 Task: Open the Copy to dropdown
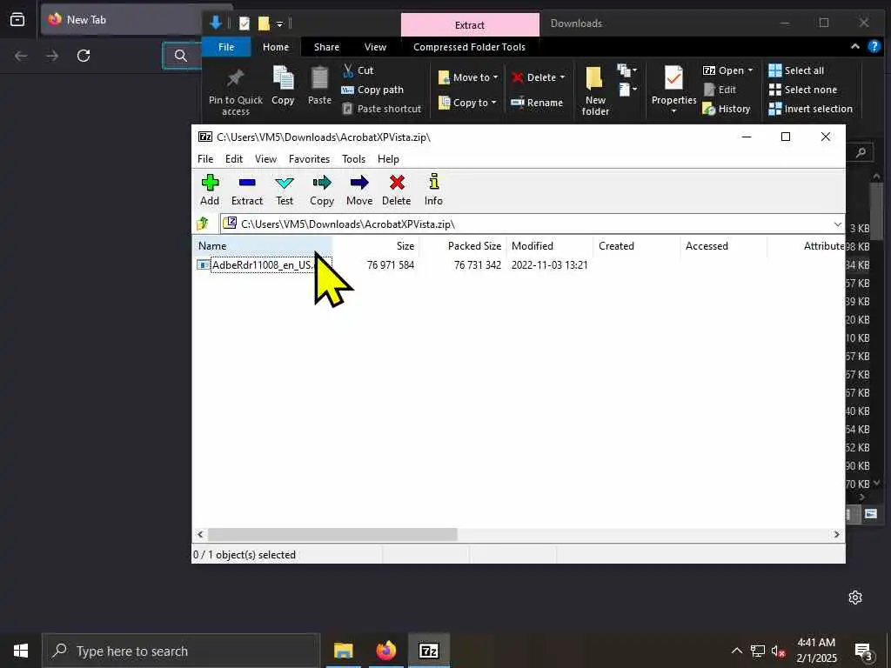(x=467, y=103)
